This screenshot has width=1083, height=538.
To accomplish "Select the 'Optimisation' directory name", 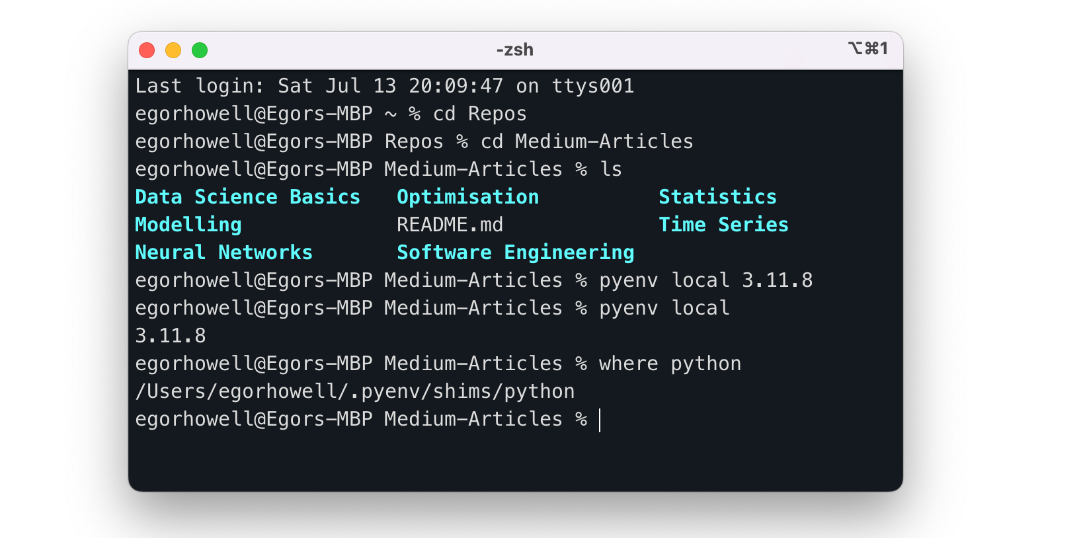I will pyautogui.click(x=468, y=197).
